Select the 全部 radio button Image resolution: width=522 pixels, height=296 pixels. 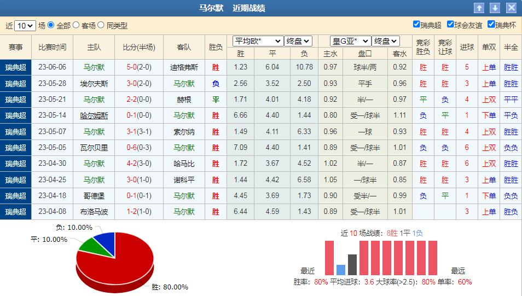pos(51,25)
